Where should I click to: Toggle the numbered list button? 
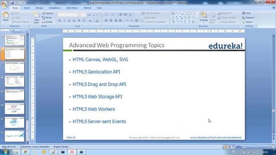(x=113, y=15)
